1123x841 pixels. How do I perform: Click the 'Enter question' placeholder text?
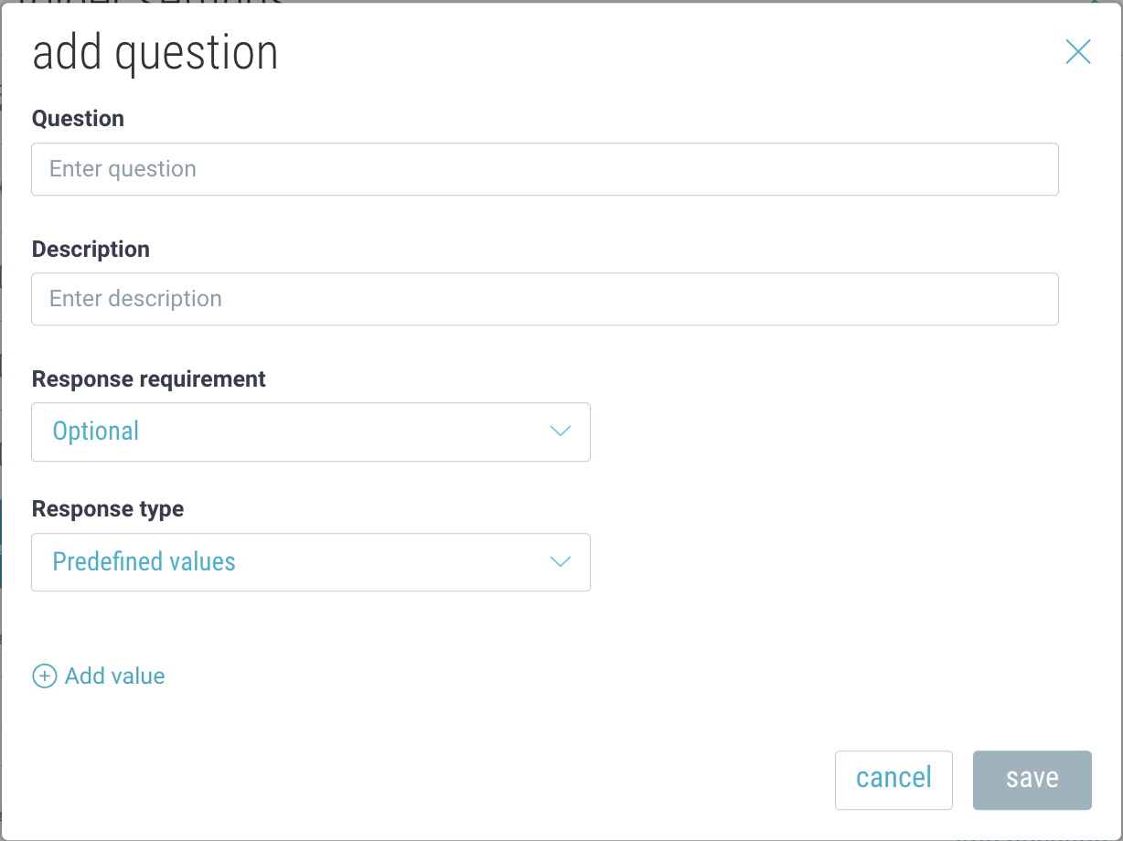[123, 169]
